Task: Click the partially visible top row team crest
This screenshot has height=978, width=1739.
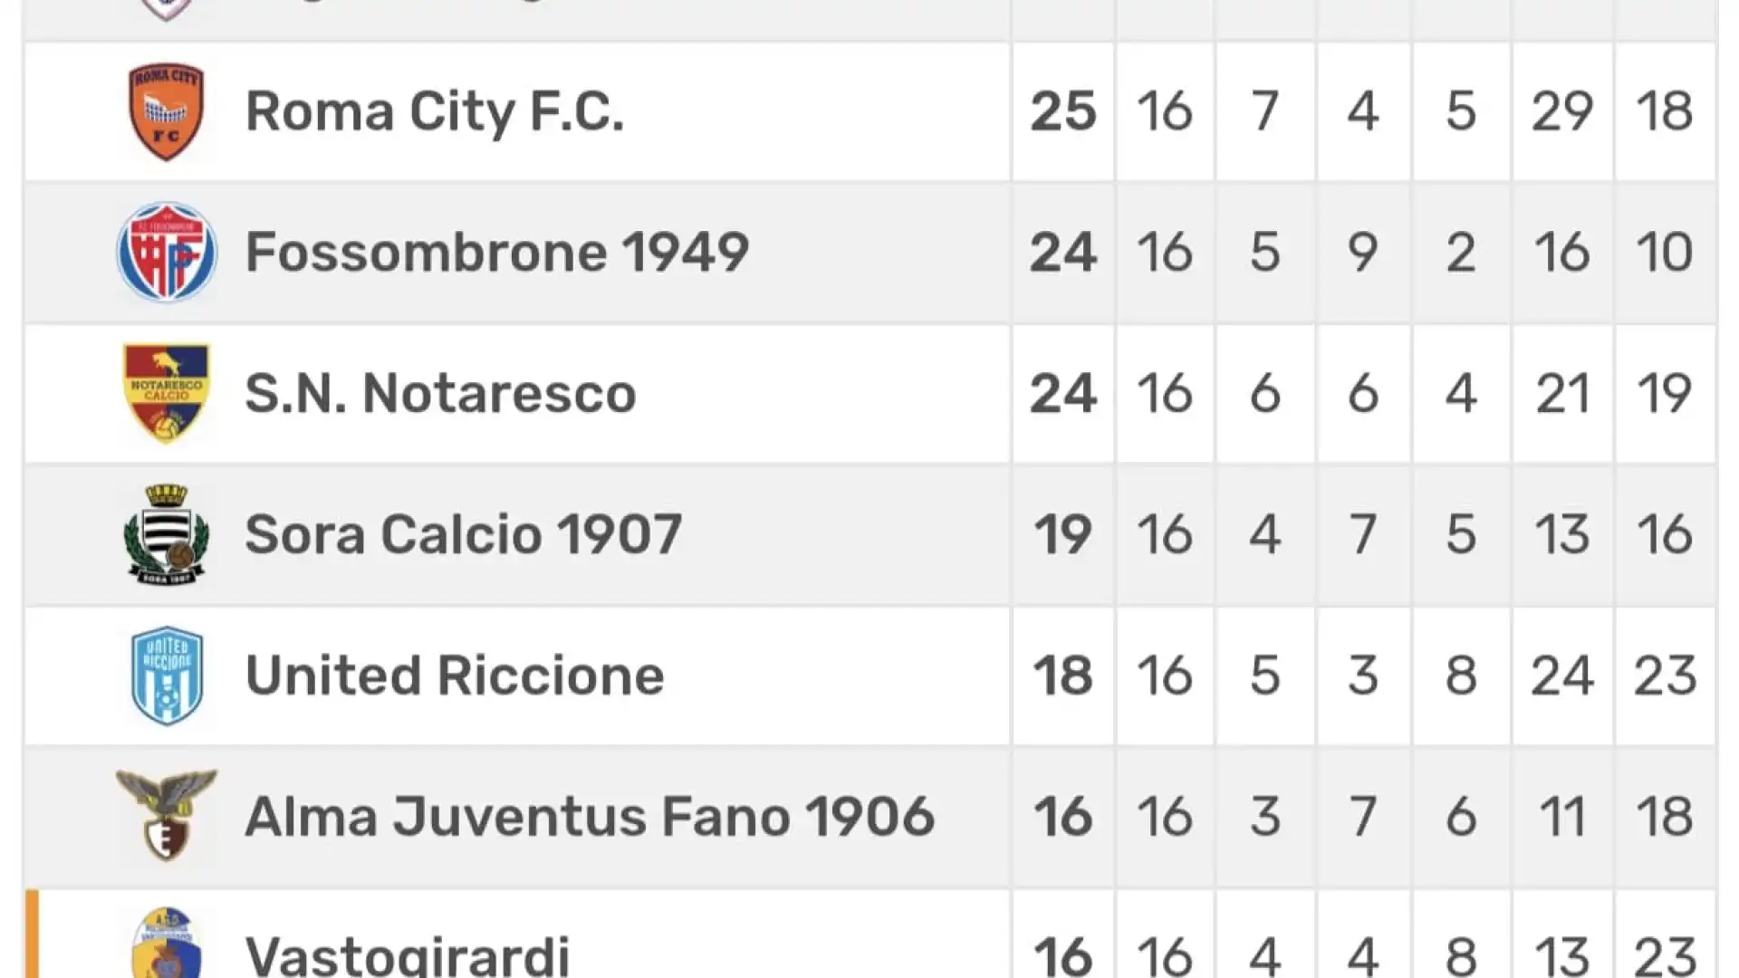Action: coord(166,10)
